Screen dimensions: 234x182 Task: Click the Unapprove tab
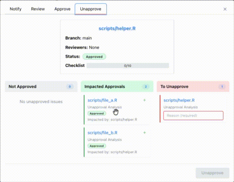tap(91, 9)
